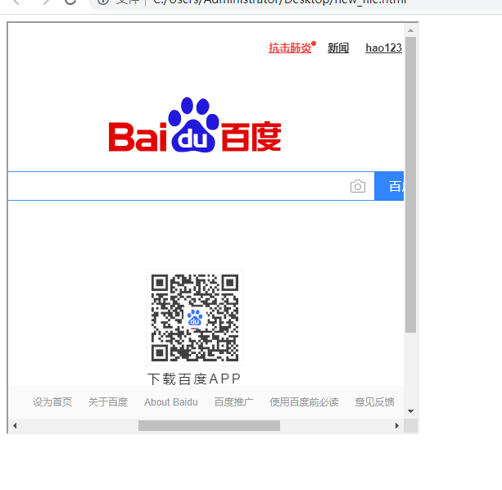Click the 百度推广 footer link
Image resolution: width=502 pixels, height=490 pixels.
click(233, 402)
